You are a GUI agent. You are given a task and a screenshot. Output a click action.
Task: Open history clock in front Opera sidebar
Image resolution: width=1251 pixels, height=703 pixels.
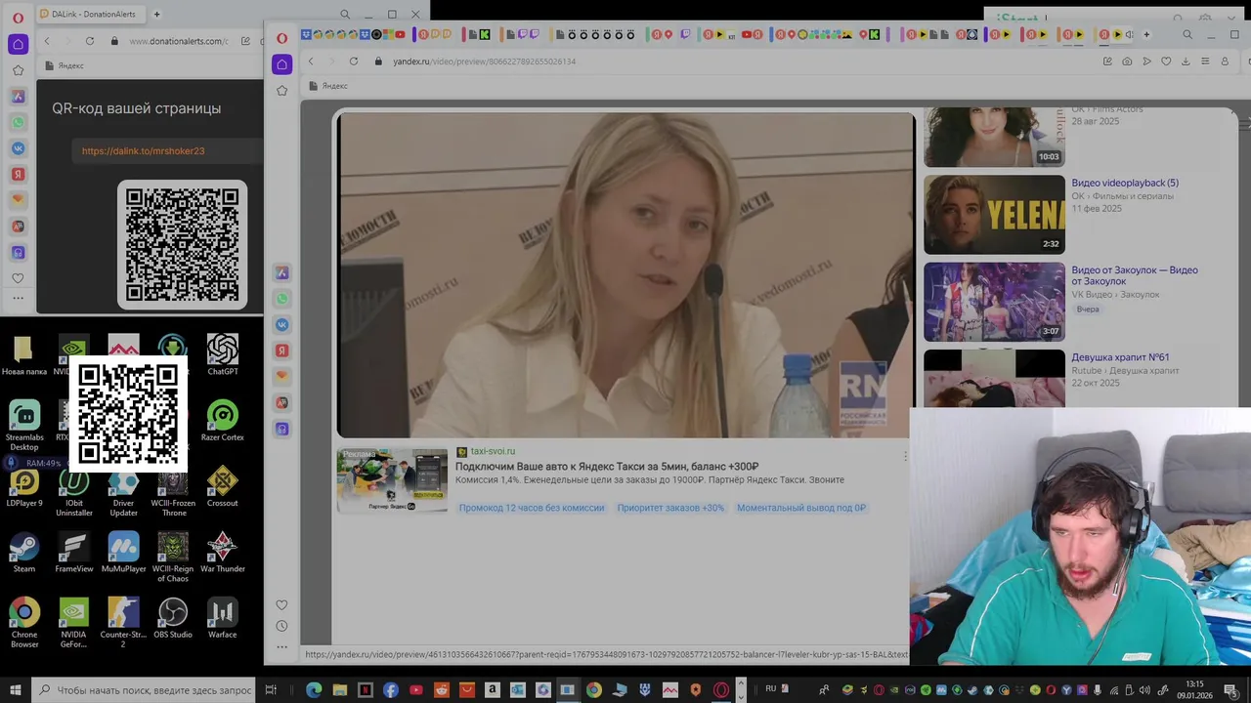click(281, 626)
